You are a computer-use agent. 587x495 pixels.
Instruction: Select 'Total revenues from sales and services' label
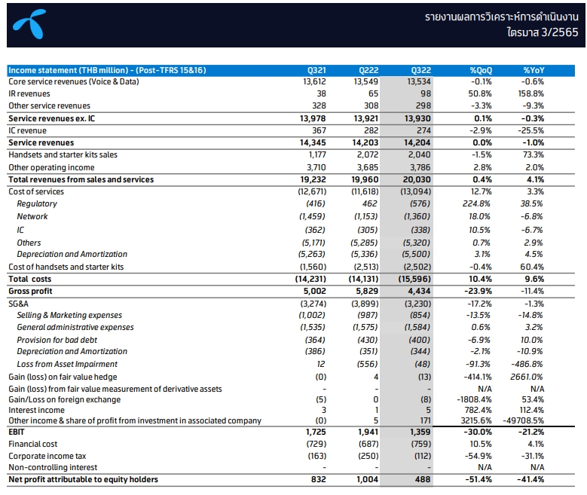(81, 179)
